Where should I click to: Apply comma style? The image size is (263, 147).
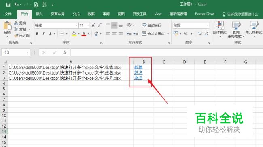tap(191, 34)
